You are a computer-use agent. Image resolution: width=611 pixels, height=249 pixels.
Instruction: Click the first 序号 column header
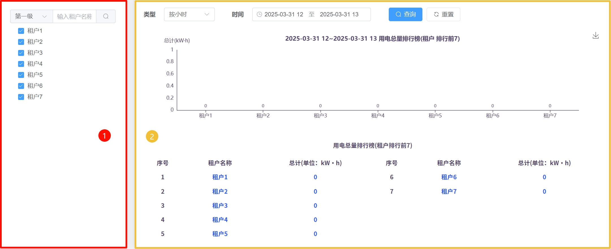point(163,163)
